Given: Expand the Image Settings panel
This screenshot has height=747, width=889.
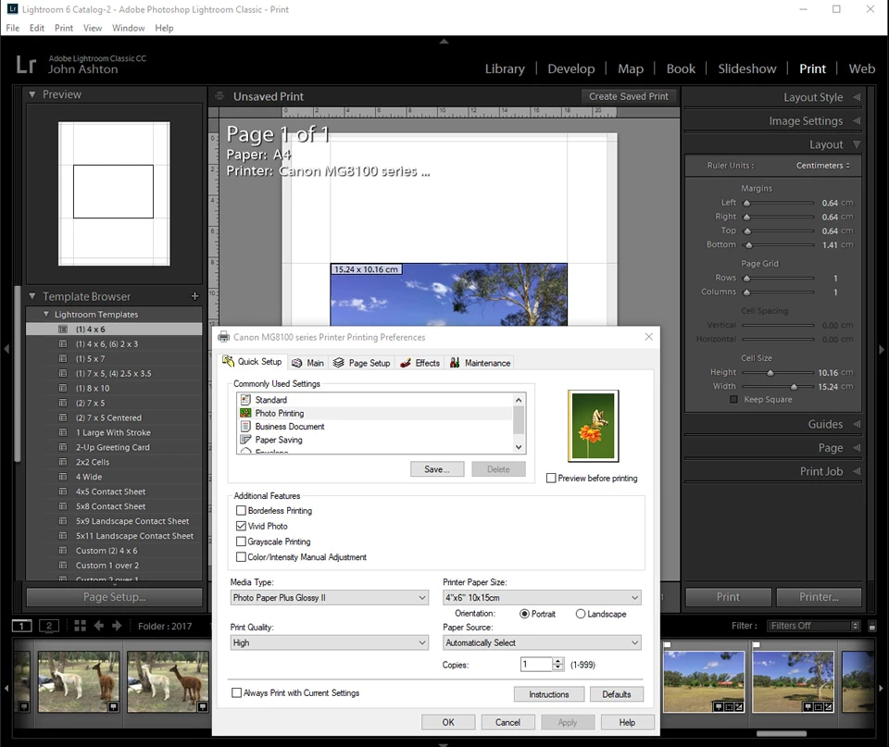Looking at the screenshot, I should [x=857, y=120].
